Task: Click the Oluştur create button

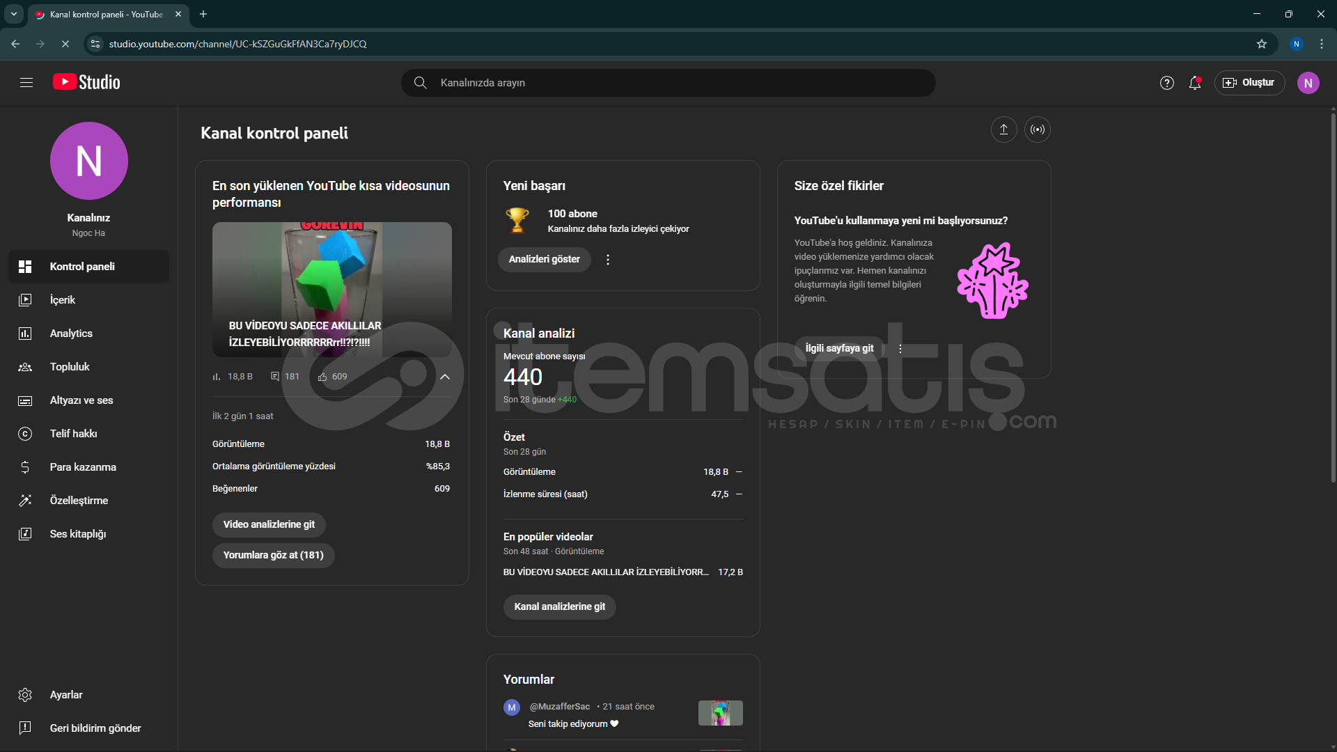Action: 1249,83
